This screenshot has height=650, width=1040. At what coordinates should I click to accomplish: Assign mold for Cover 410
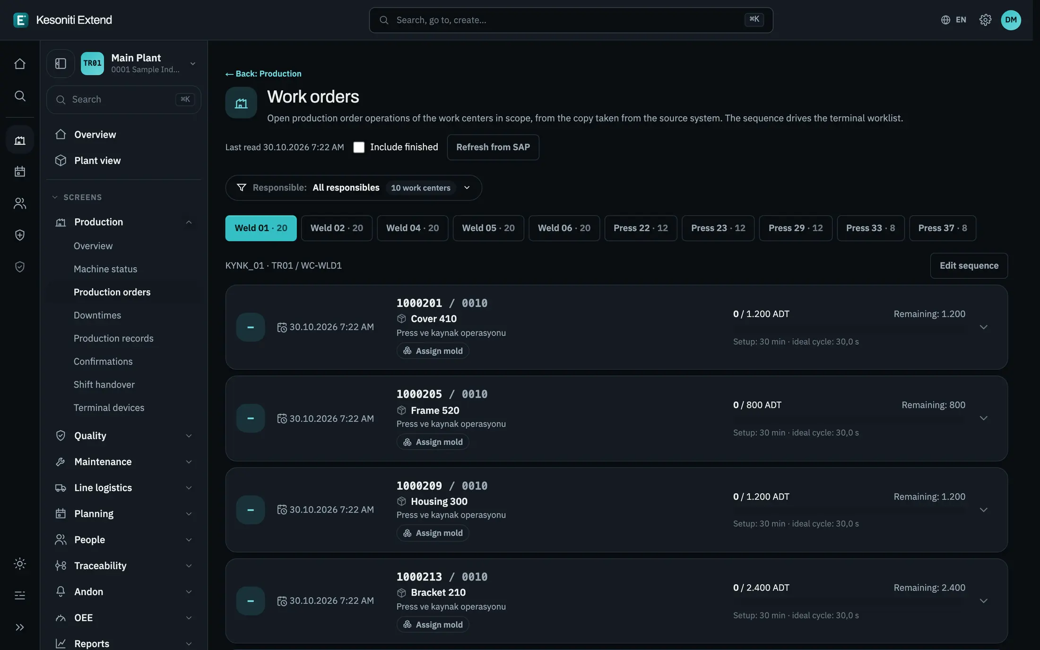pos(433,351)
